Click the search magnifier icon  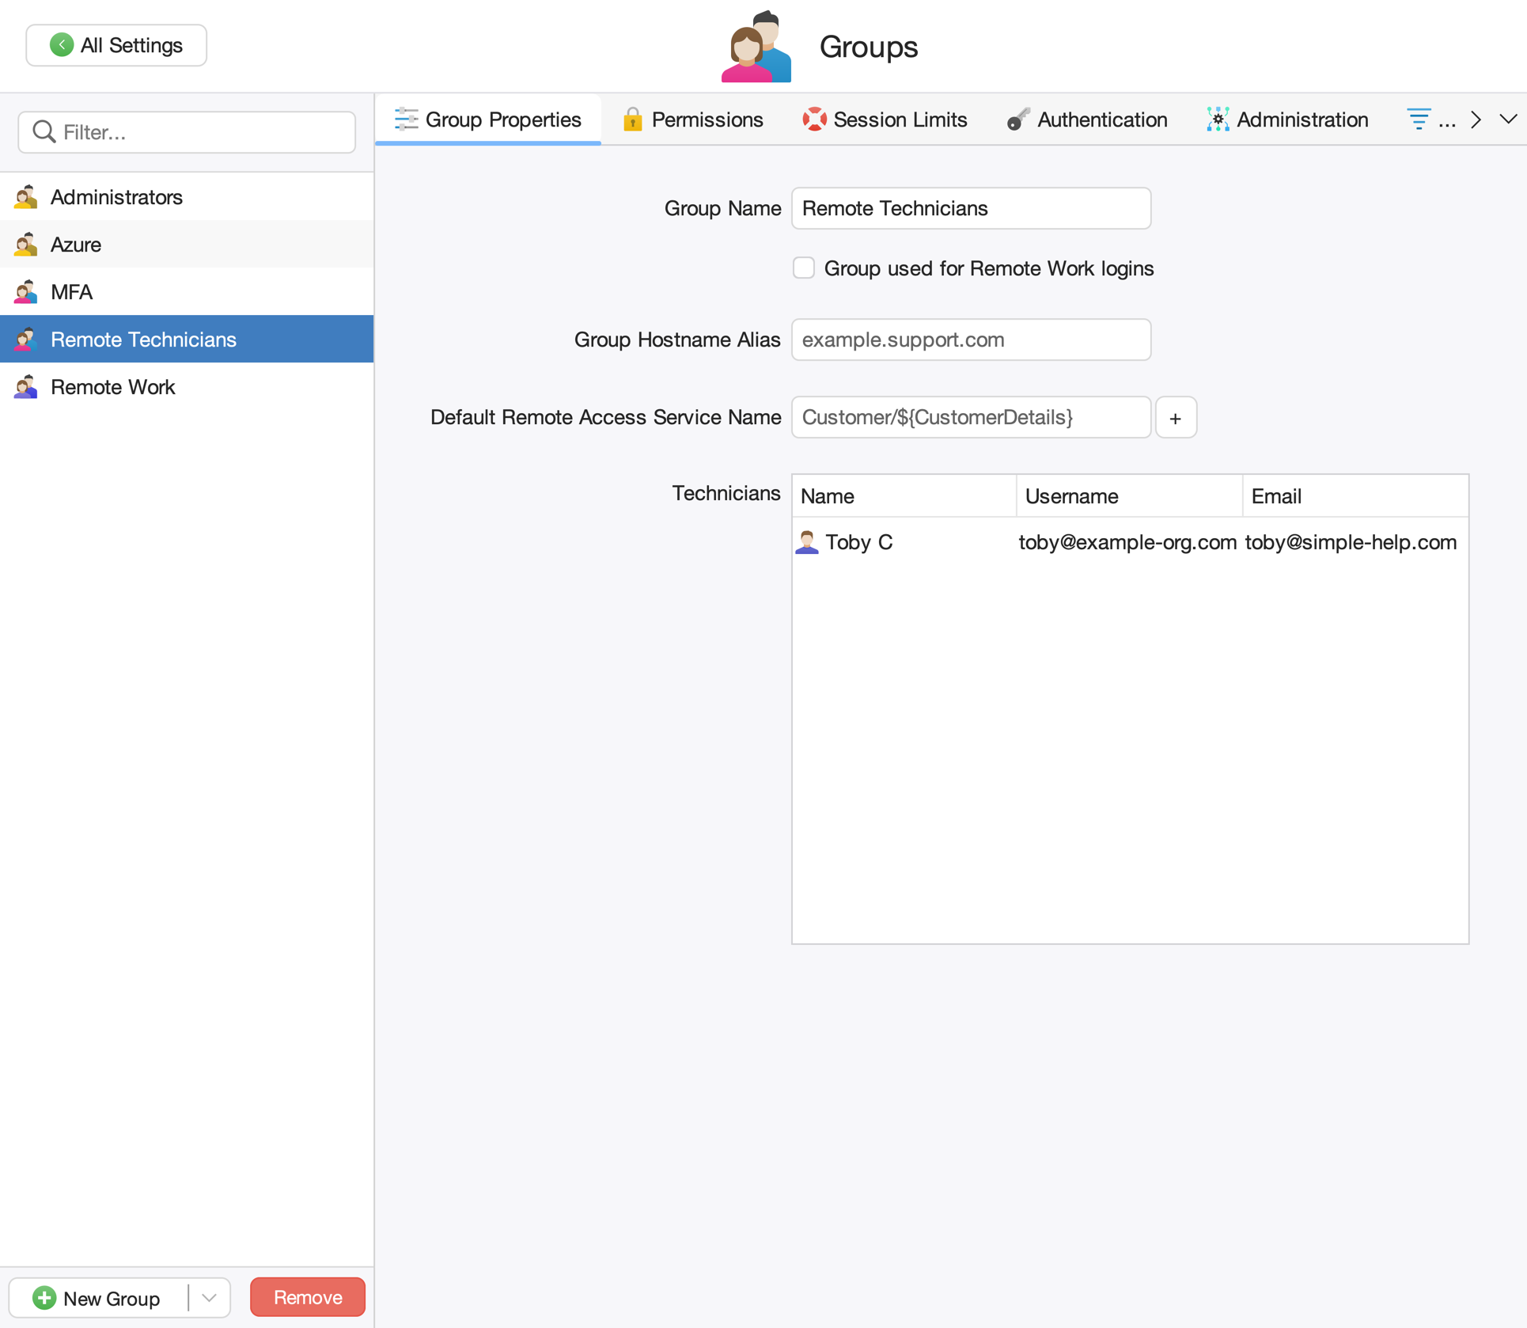coord(44,131)
